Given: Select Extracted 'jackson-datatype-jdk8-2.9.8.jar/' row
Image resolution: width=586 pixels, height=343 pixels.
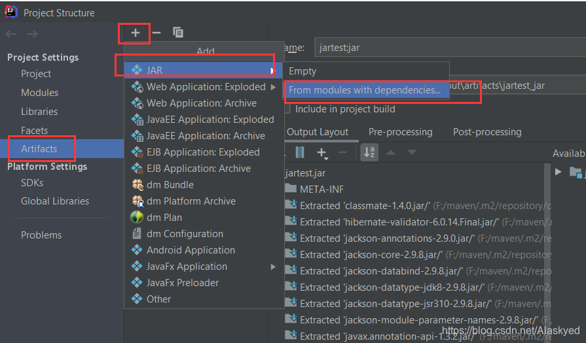Looking at the screenshot, I should tap(418, 287).
